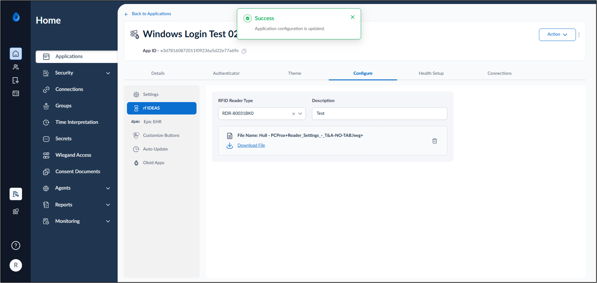
Task: Click the application icon beside the title
Action: pos(135,35)
